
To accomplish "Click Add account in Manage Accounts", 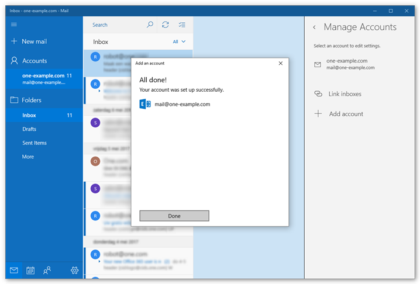I will pyautogui.click(x=346, y=114).
